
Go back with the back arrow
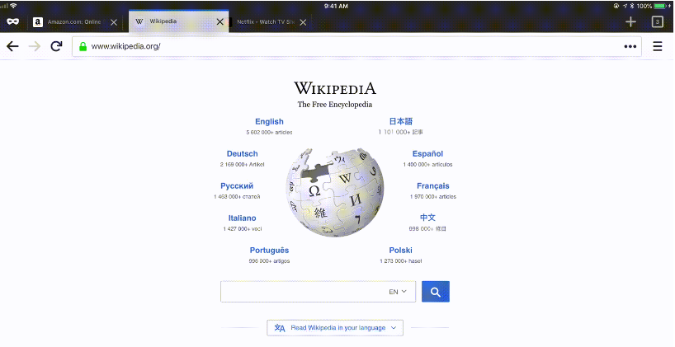(12, 46)
